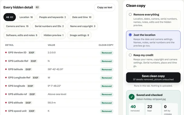This screenshot has width=184, height=115.
Task: Click the GPS altitude ref detail name
Action: [x=17, y=94]
